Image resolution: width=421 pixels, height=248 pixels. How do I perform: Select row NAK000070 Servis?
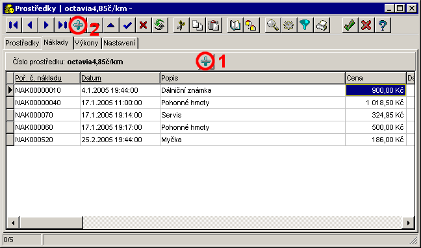pos(210,115)
